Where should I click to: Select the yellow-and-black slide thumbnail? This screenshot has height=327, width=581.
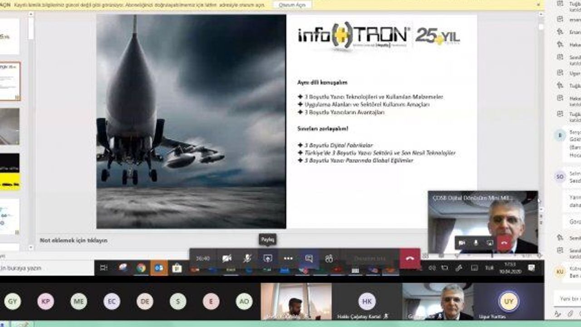[10, 172]
